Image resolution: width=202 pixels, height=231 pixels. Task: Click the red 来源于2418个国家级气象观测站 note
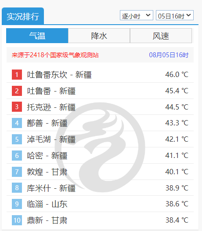point(55,55)
